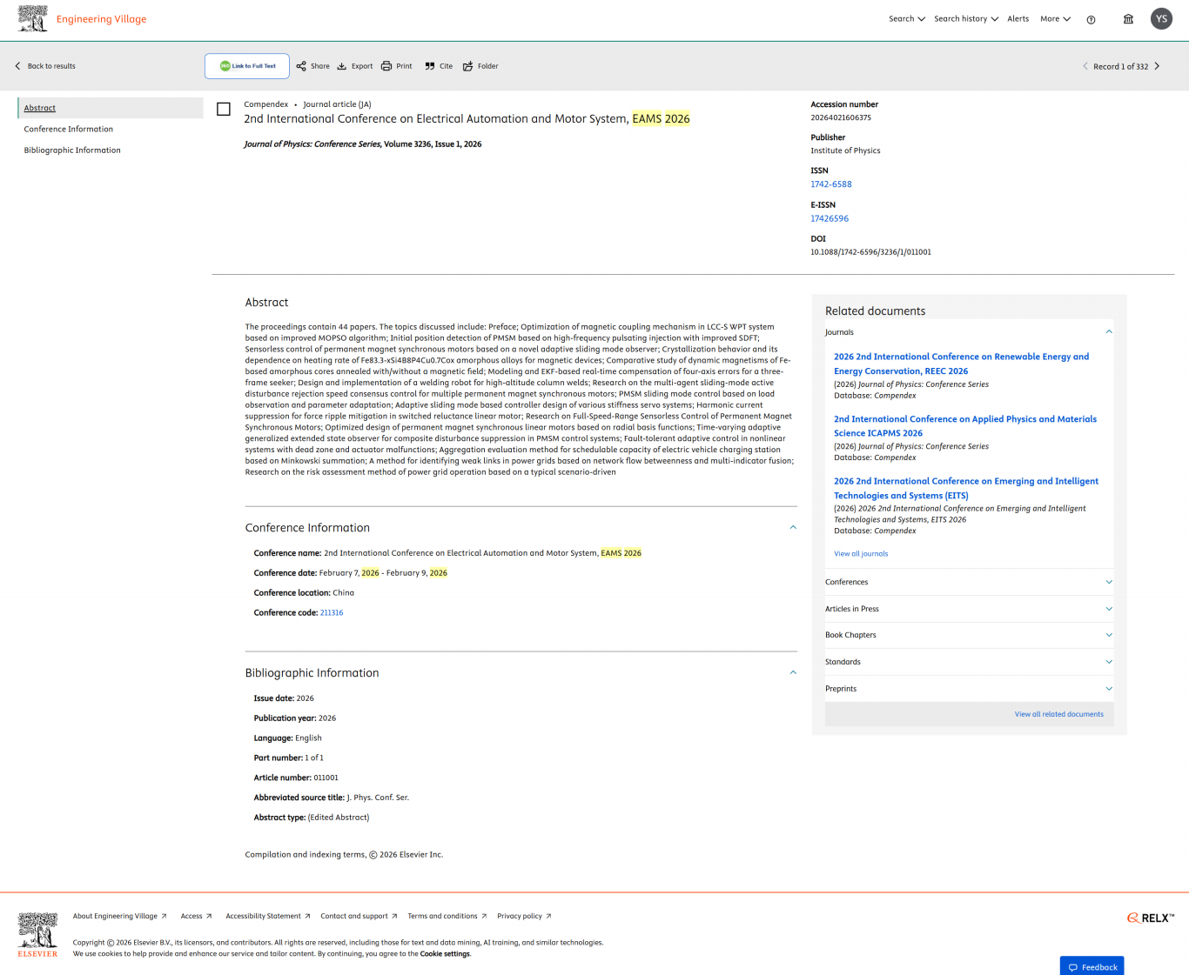Image resolution: width=1189 pixels, height=975 pixels.
Task: Click the Export download icon
Action: [x=342, y=66]
